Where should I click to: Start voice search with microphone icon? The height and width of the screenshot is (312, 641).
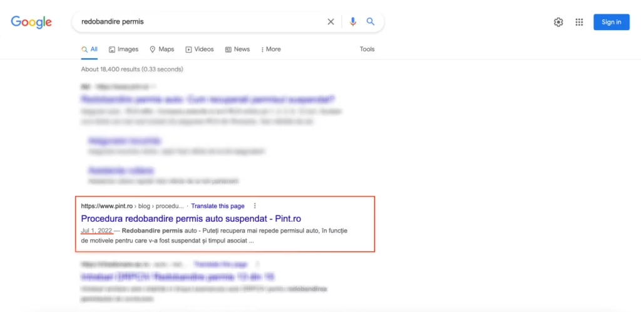tap(353, 22)
